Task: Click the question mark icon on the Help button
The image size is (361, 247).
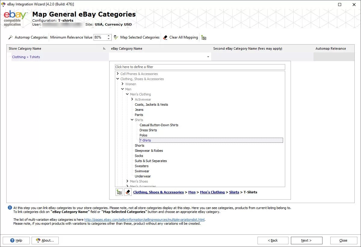Action: click(x=13, y=240)
